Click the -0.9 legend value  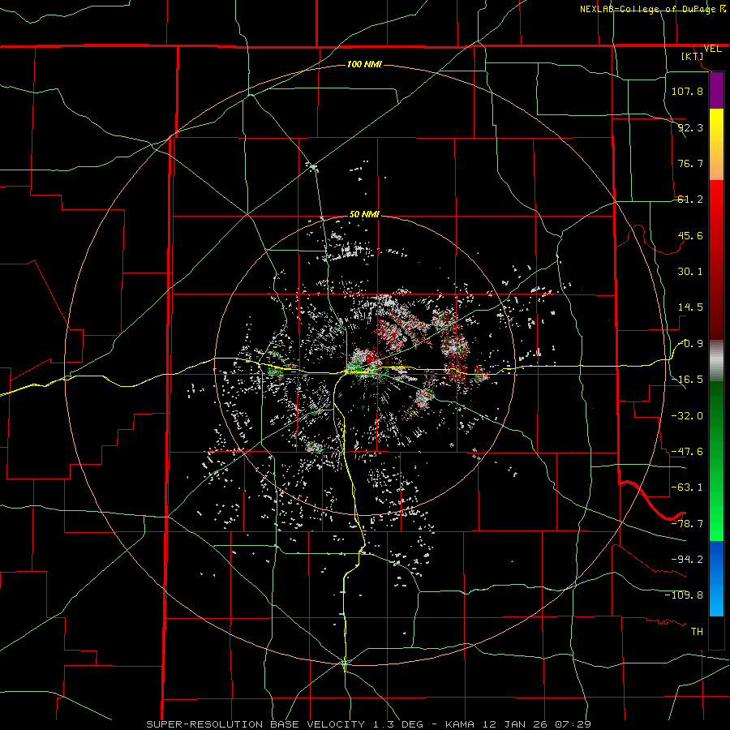pyautogui.click(x=692, y=344)
